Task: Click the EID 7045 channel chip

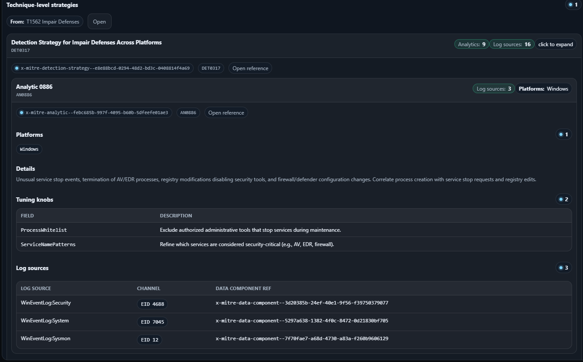Action: 152,322
